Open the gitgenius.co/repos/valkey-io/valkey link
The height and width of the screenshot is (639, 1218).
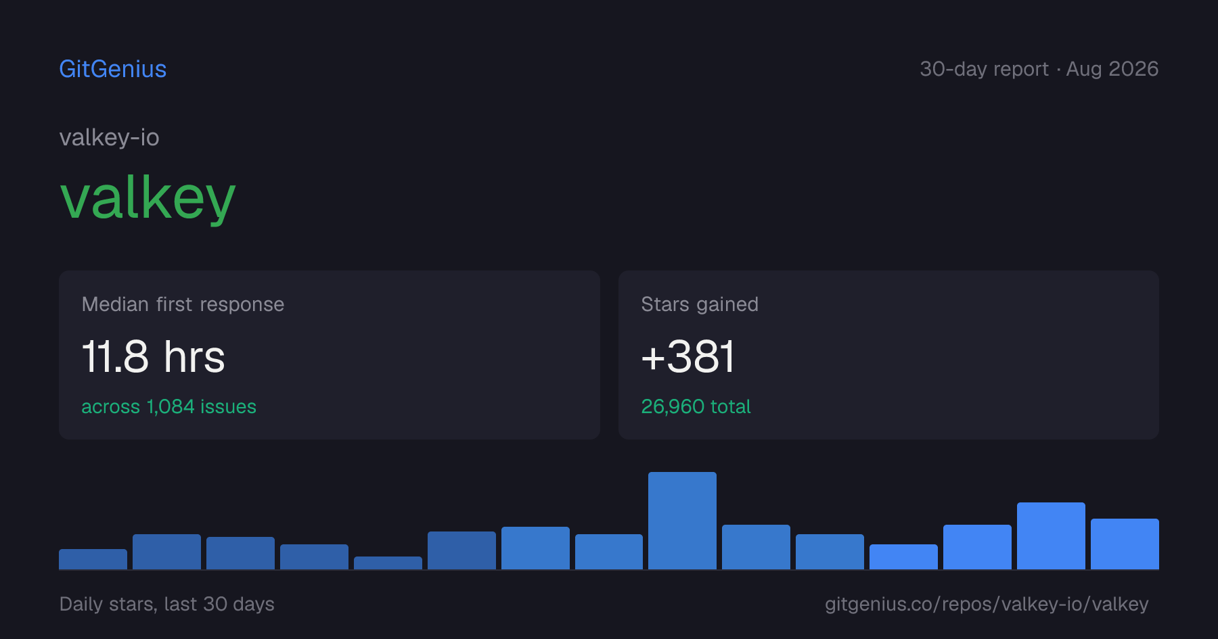click(x=987, y=604)
